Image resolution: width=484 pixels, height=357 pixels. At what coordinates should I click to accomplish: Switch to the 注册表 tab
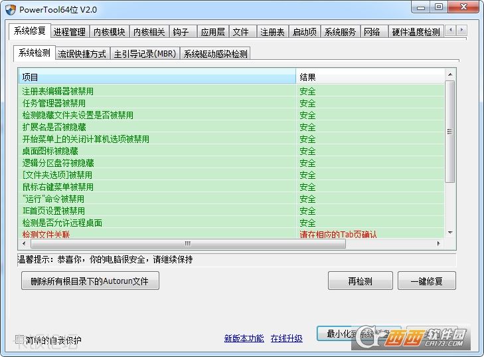coord(272,32)
